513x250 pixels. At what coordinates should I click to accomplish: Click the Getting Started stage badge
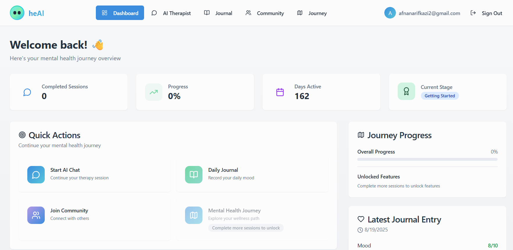440,96
